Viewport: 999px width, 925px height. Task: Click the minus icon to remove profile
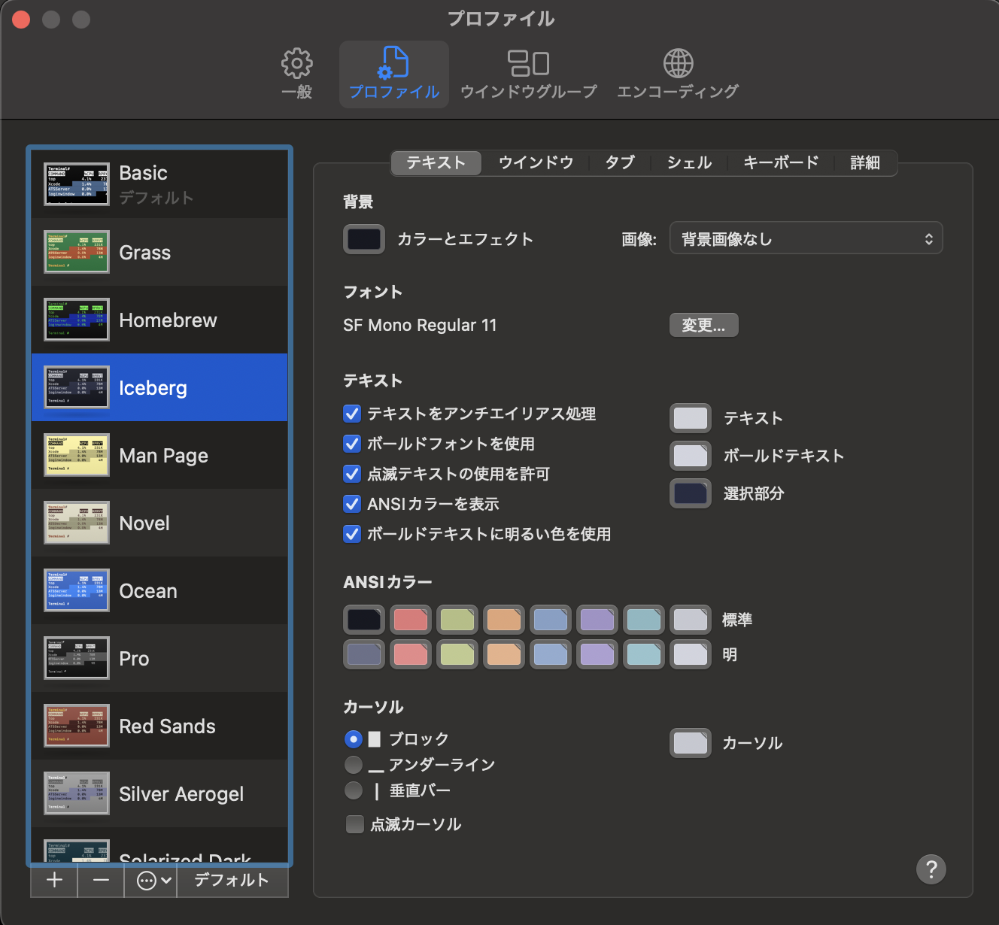pos(102,880)
